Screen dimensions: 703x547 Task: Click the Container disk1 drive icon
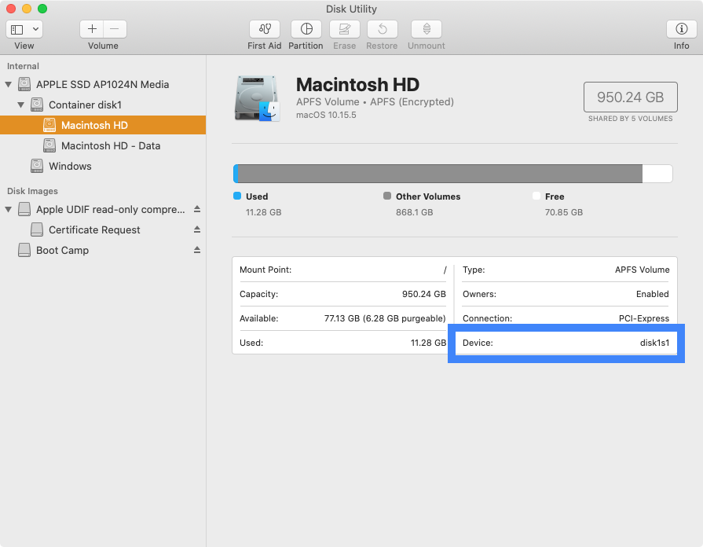click(x=37, y=105)
